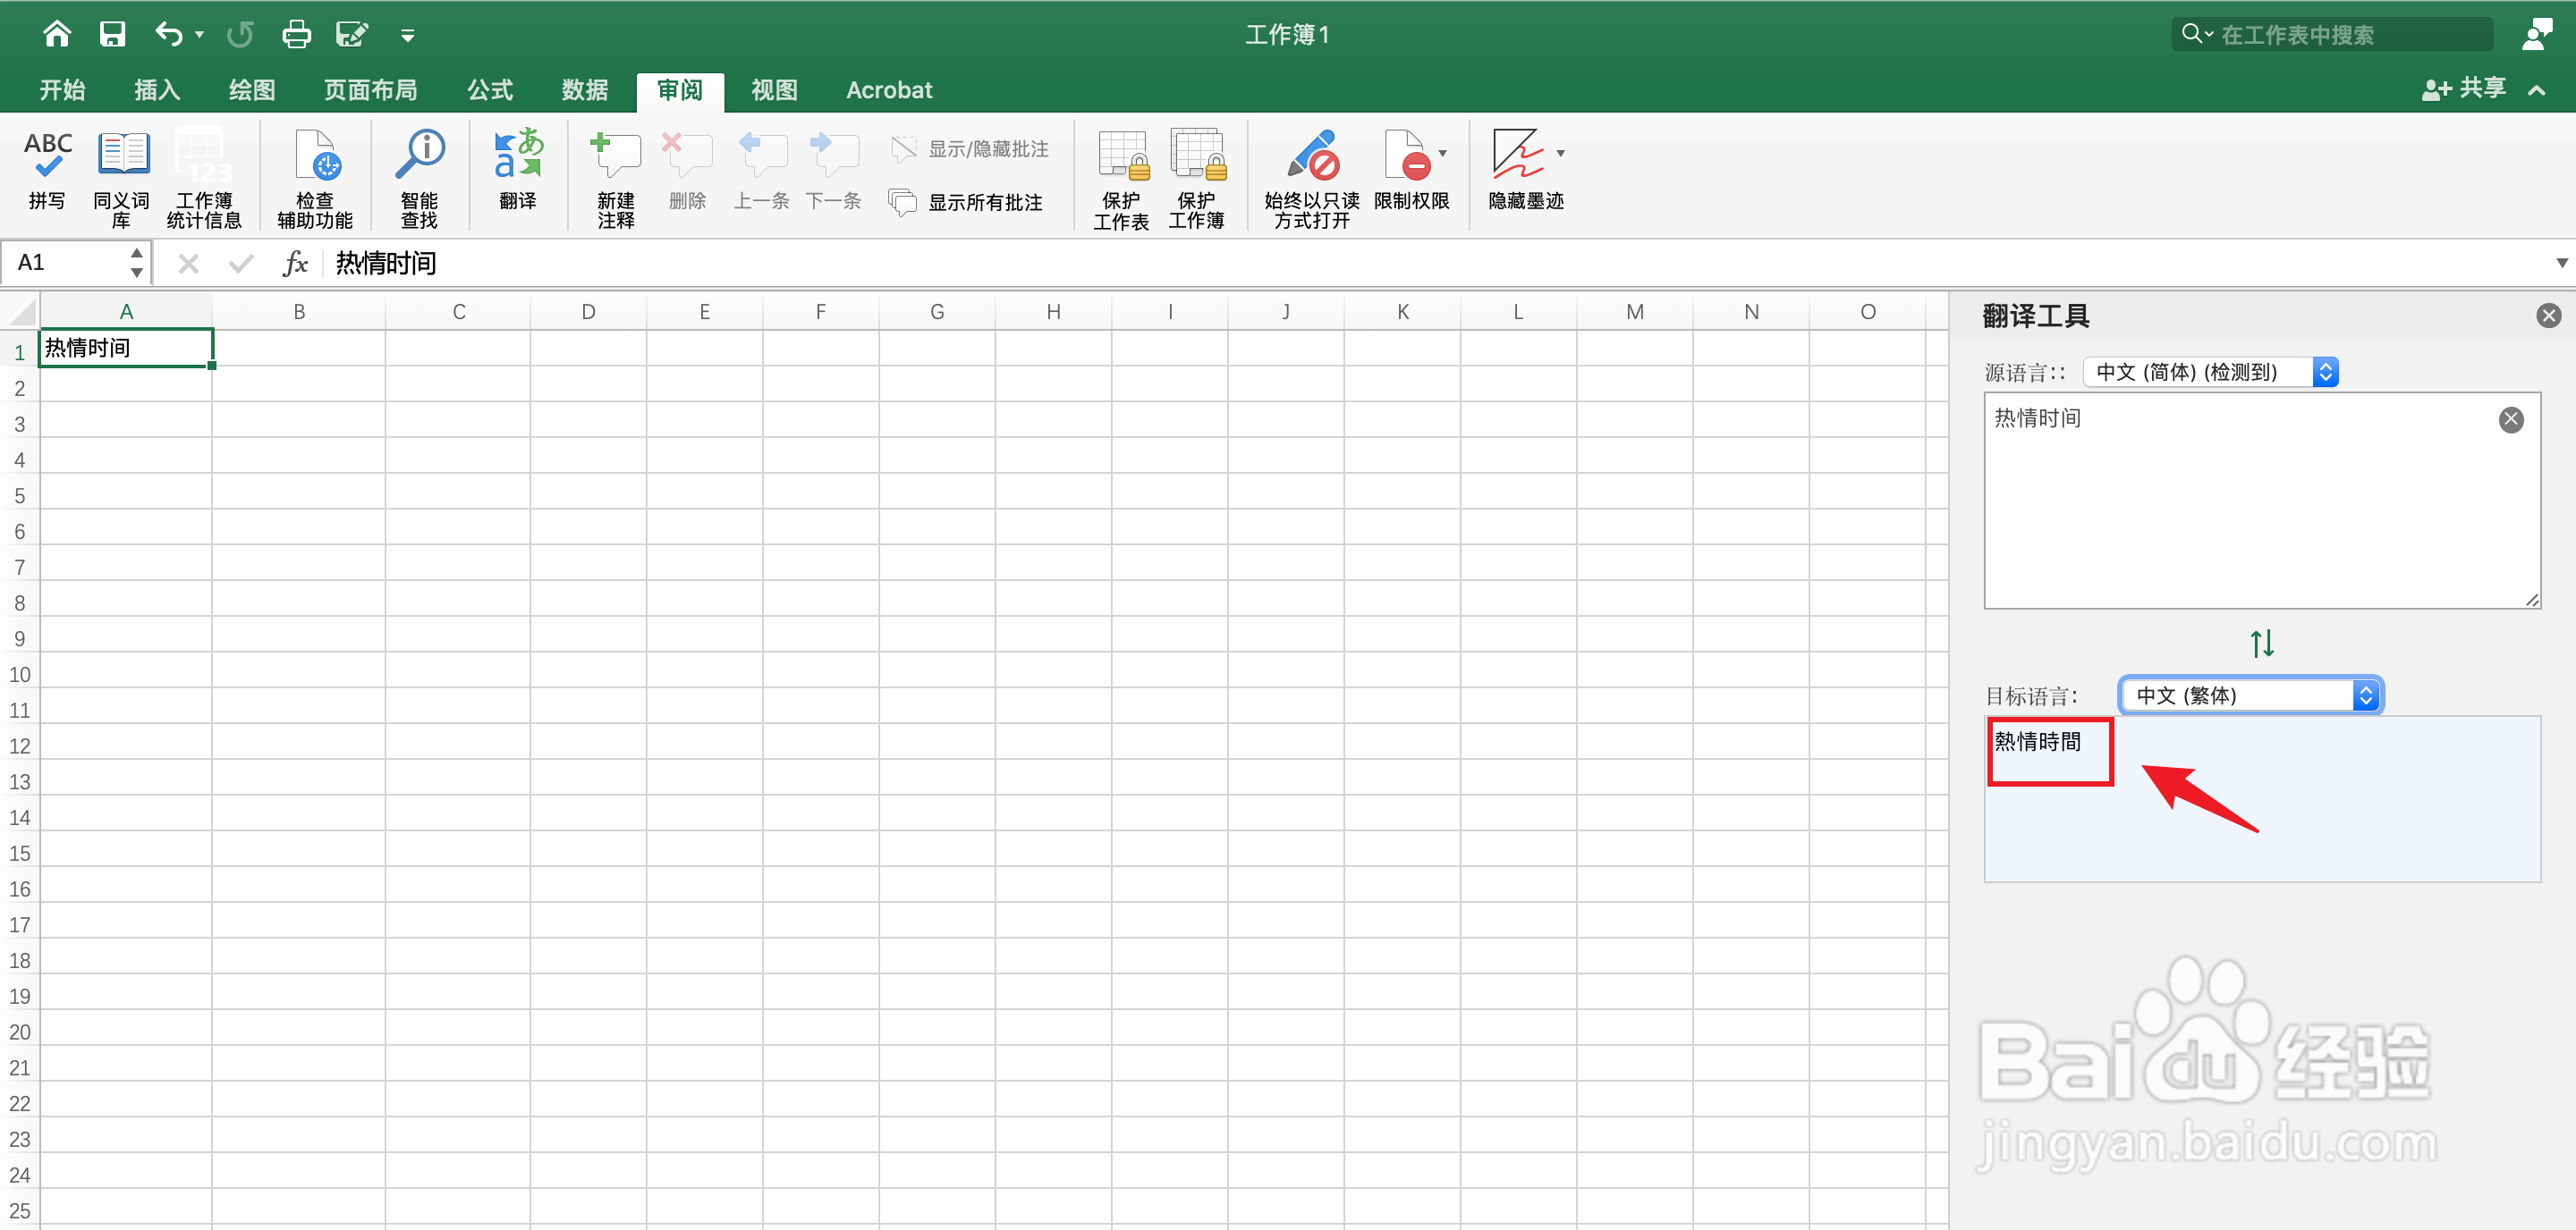Clear source text with the X in translation pane

(2512, 419)
